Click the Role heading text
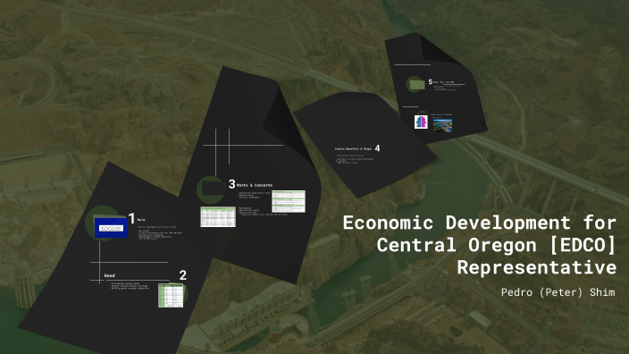629x354 pixels. click(141, 220)
